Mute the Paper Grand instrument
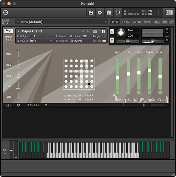 112,40
